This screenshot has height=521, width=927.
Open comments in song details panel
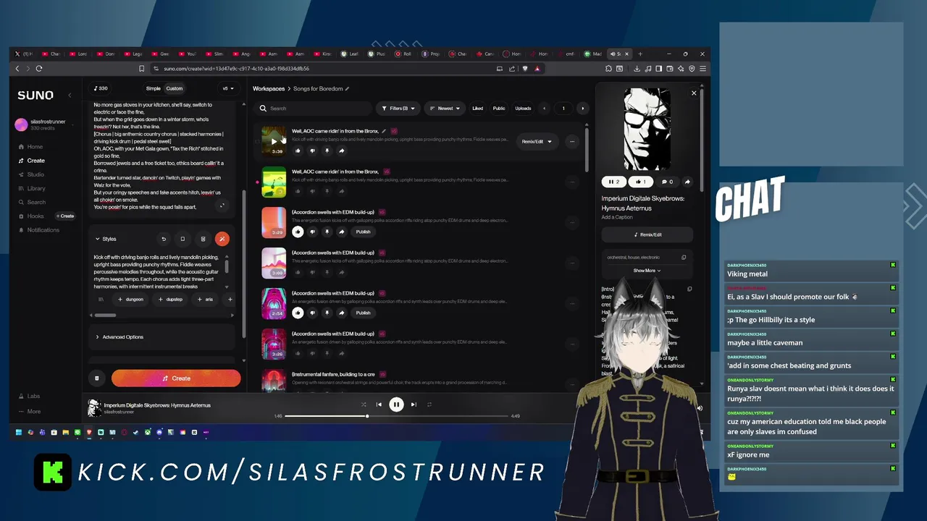click(x=667, y=182)
